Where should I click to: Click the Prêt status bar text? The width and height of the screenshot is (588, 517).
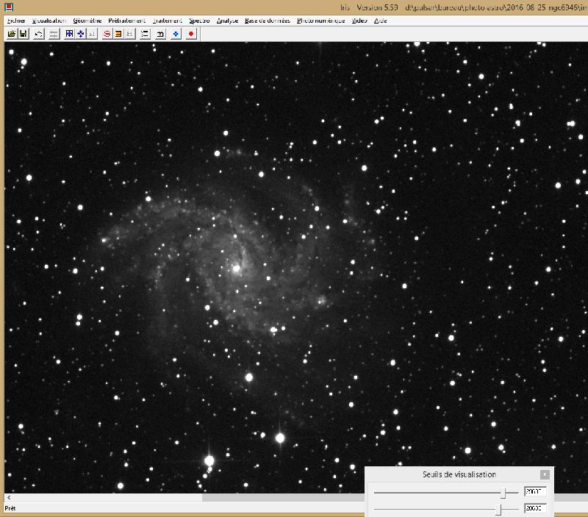pos(10,508)
